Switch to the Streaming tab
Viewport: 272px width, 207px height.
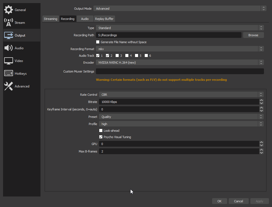[x=50, y=19]
